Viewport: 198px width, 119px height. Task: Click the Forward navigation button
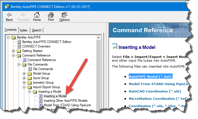pyautogui.click(x=23, y=17)
